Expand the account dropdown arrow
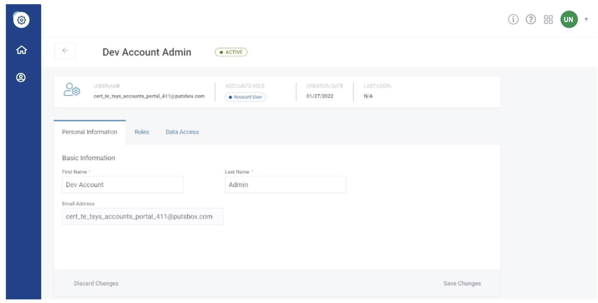 tap(586, 20)
